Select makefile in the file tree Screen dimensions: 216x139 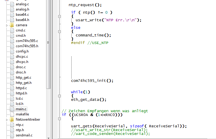(22, 114)
